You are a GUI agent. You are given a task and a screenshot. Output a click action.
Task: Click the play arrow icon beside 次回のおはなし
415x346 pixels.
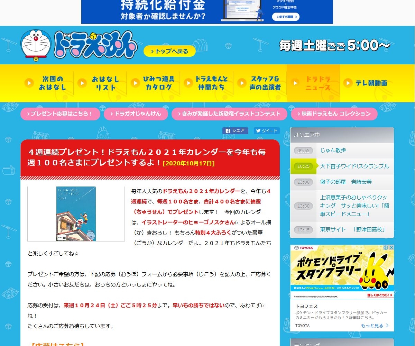tap(29, 83)
